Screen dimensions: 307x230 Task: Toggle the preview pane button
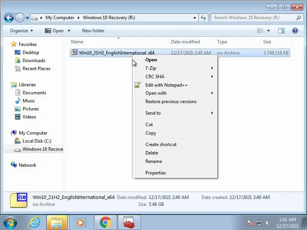tap(281, 31)
